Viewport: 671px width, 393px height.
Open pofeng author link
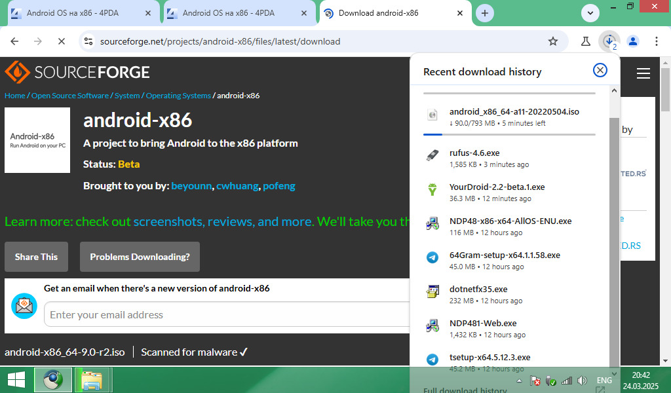[279, 186]
